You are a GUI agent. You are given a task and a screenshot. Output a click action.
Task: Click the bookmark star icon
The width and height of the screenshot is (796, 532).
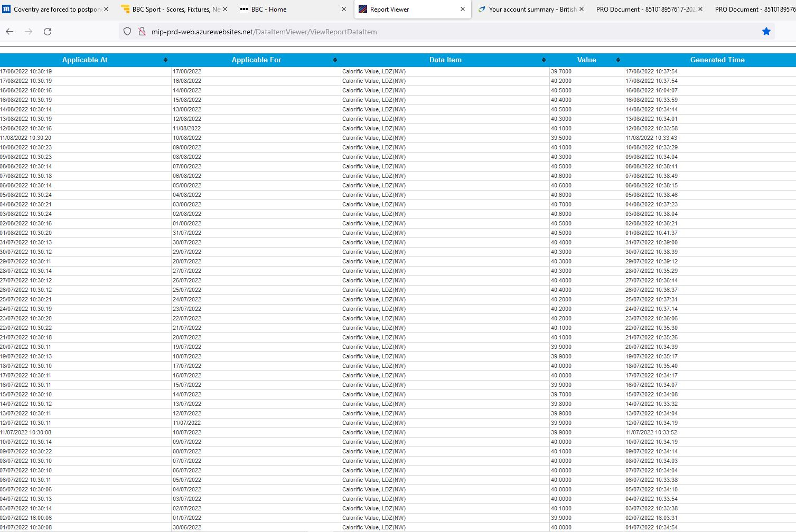766,32
